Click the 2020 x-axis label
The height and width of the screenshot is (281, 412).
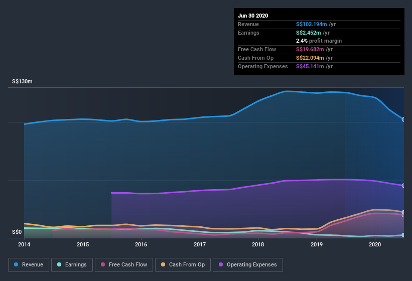click(375, 244)
